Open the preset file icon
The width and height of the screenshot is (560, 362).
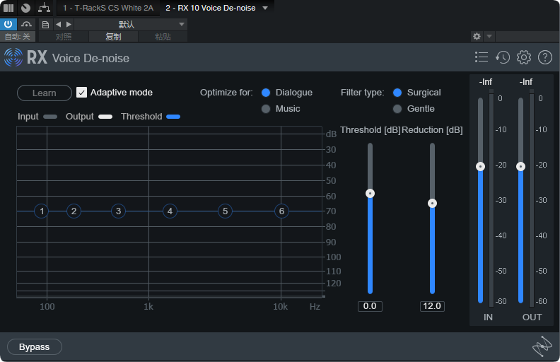[x=45, y=25]
